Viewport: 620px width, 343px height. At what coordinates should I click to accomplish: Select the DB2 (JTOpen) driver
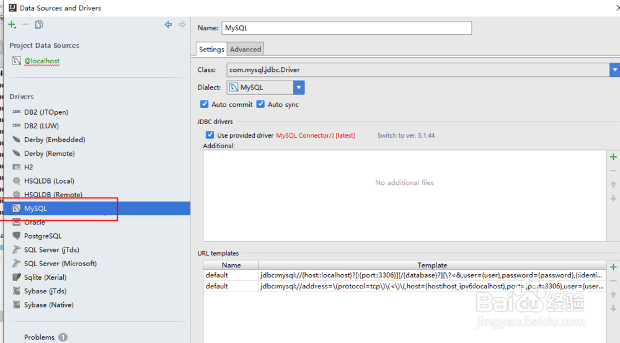point(46,112)
